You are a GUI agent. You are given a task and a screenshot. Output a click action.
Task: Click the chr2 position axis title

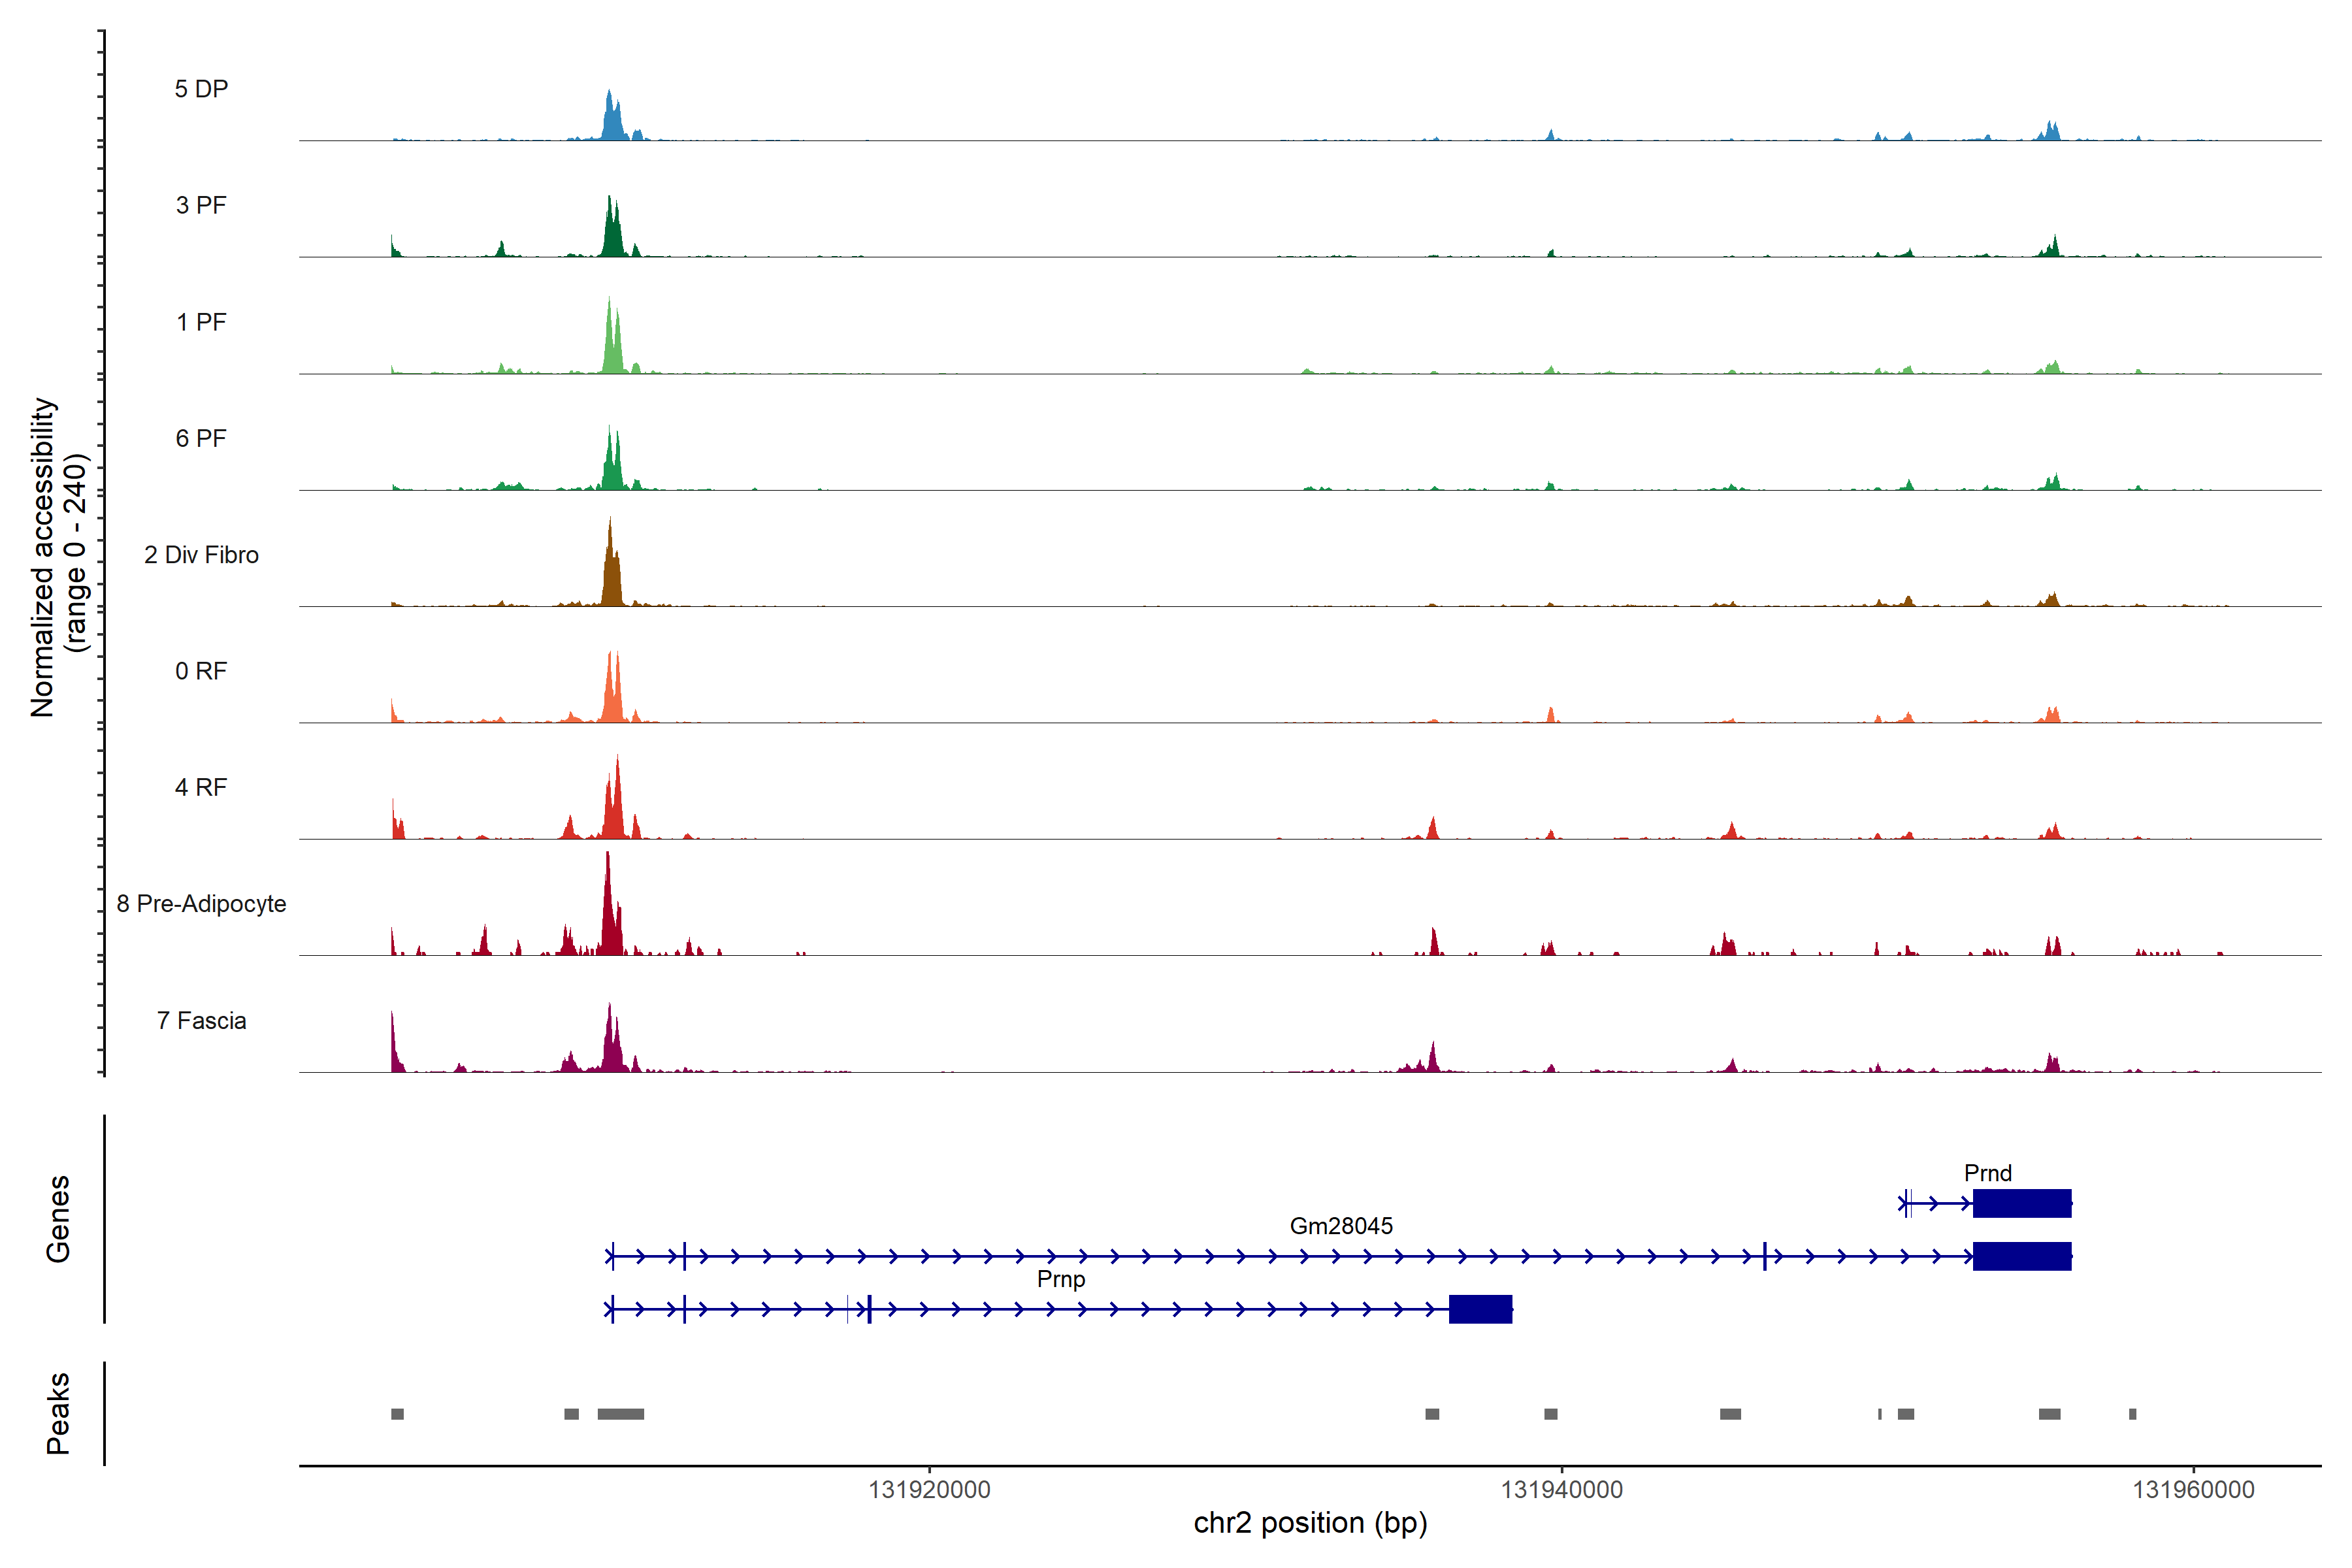[1310, 1523]
